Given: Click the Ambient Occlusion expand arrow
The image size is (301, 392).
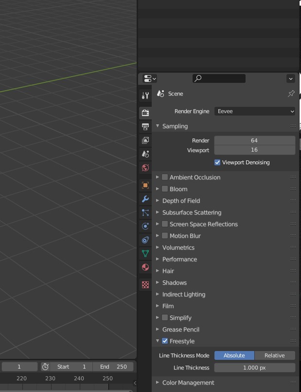Looking at the screenshot, I should (158, 177).
